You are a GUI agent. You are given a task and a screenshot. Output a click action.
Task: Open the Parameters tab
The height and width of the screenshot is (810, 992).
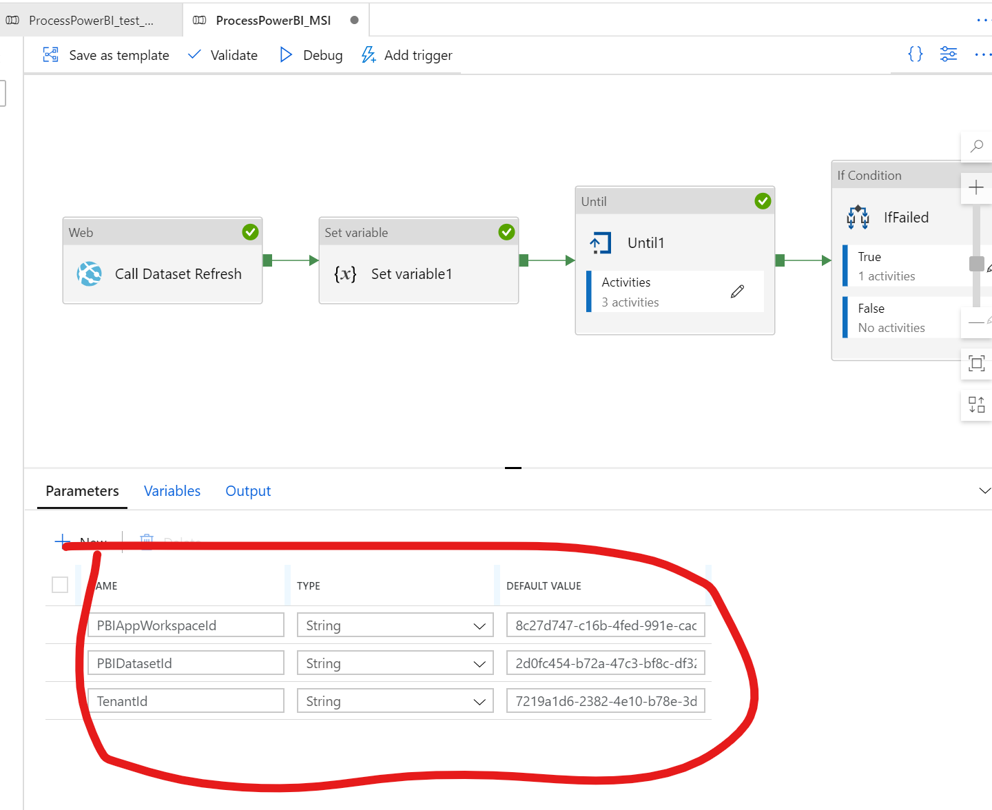tap(82, 491)
